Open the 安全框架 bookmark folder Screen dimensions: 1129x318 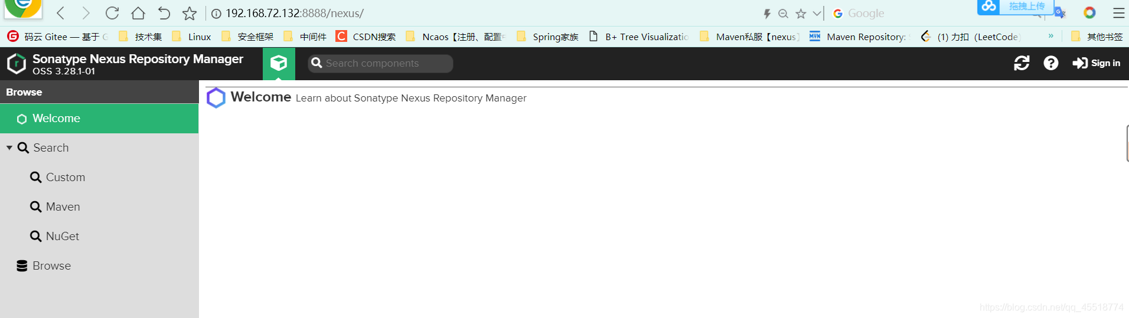point(247,37)
